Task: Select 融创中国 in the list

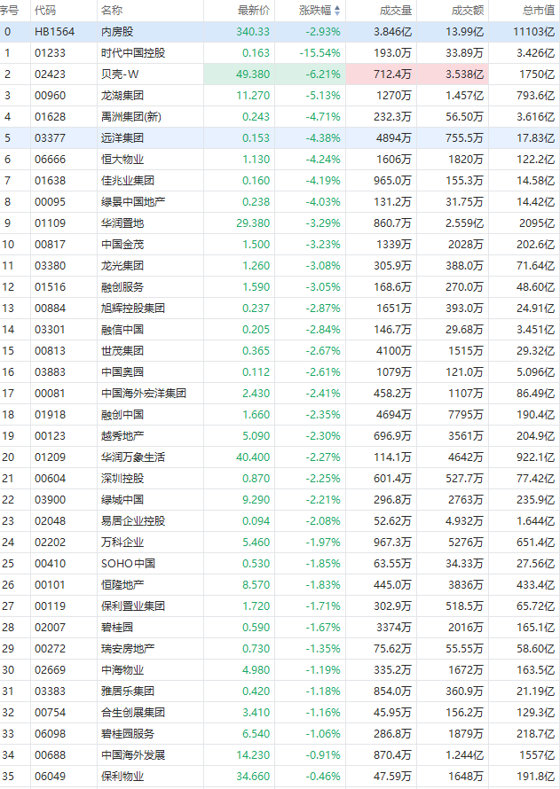Action: coord(122,415)
